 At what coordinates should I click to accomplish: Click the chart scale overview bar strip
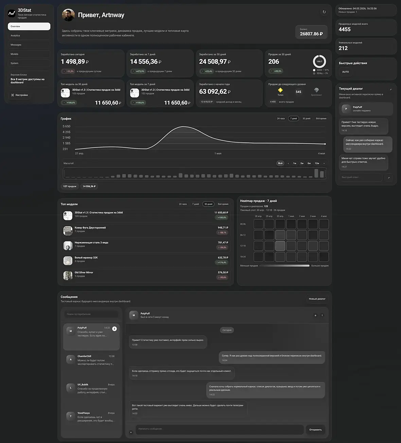point(194,173)
